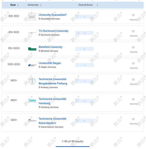Shortlist Technische Universität Kaiserslautern with heart

[x=133, y=119]
